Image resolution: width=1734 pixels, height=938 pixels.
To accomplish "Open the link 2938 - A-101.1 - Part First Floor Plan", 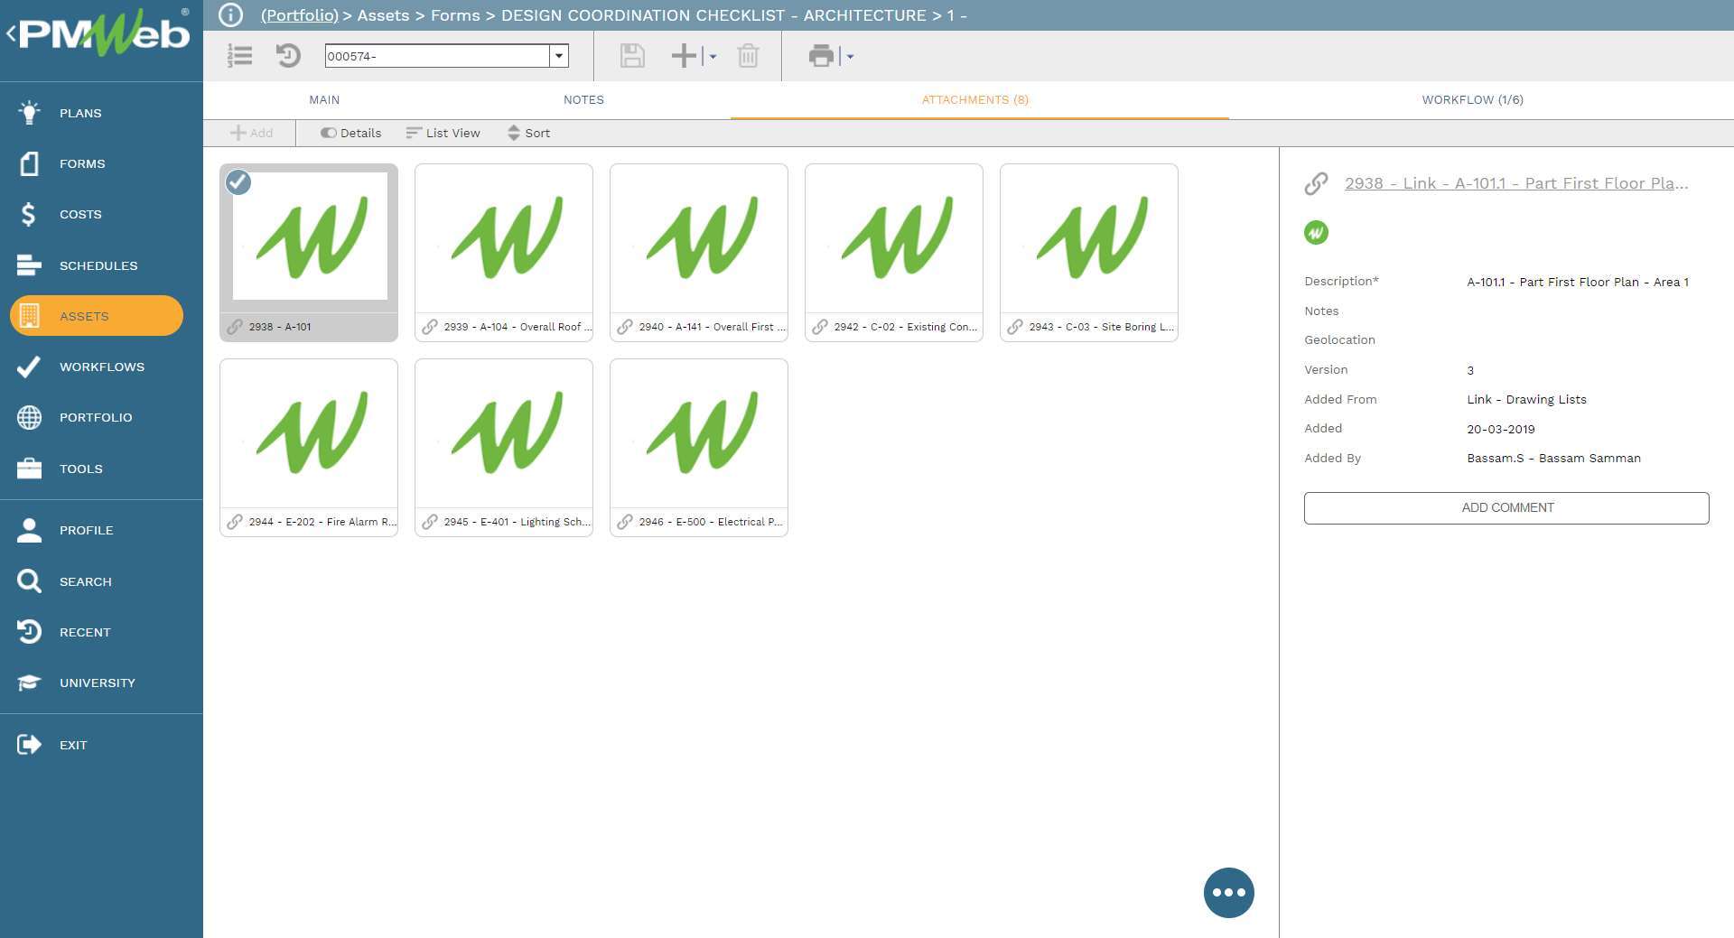I will tap(1515, 183).
